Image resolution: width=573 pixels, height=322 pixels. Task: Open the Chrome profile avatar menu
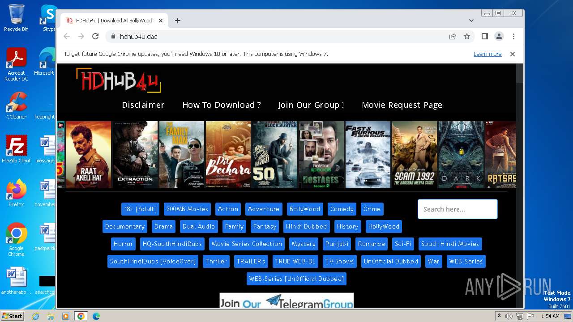[x=499, y=36]
